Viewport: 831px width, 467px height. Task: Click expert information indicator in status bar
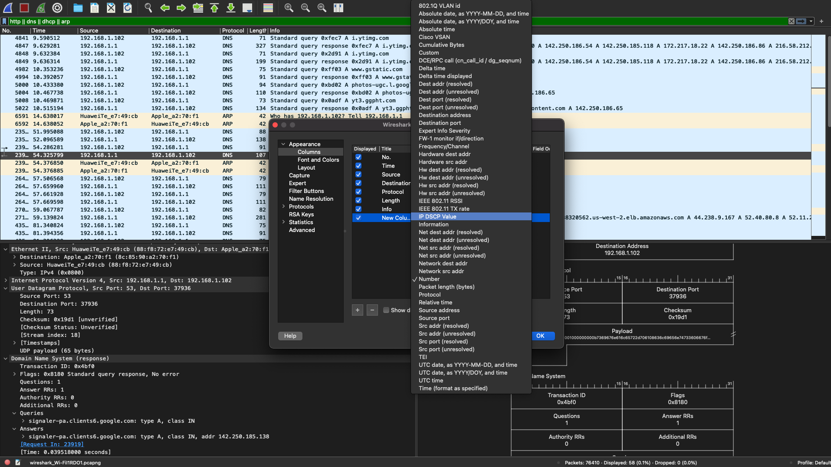7,463
